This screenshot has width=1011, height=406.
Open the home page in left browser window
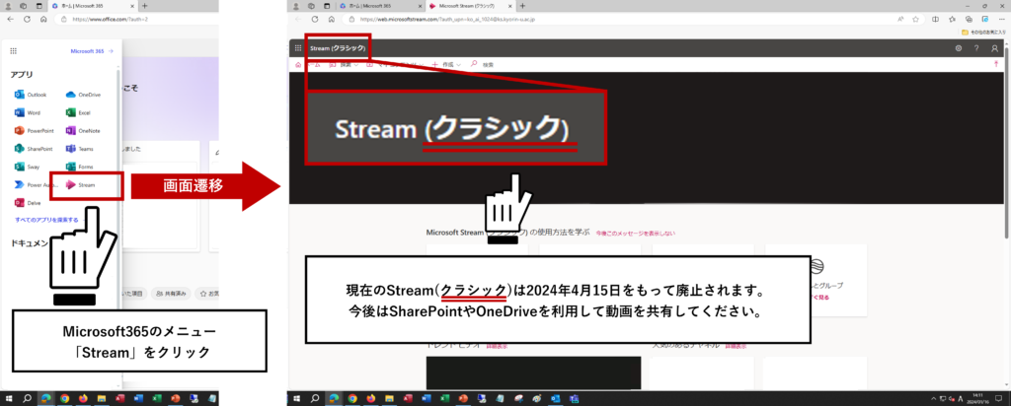(x=43, y=20)
